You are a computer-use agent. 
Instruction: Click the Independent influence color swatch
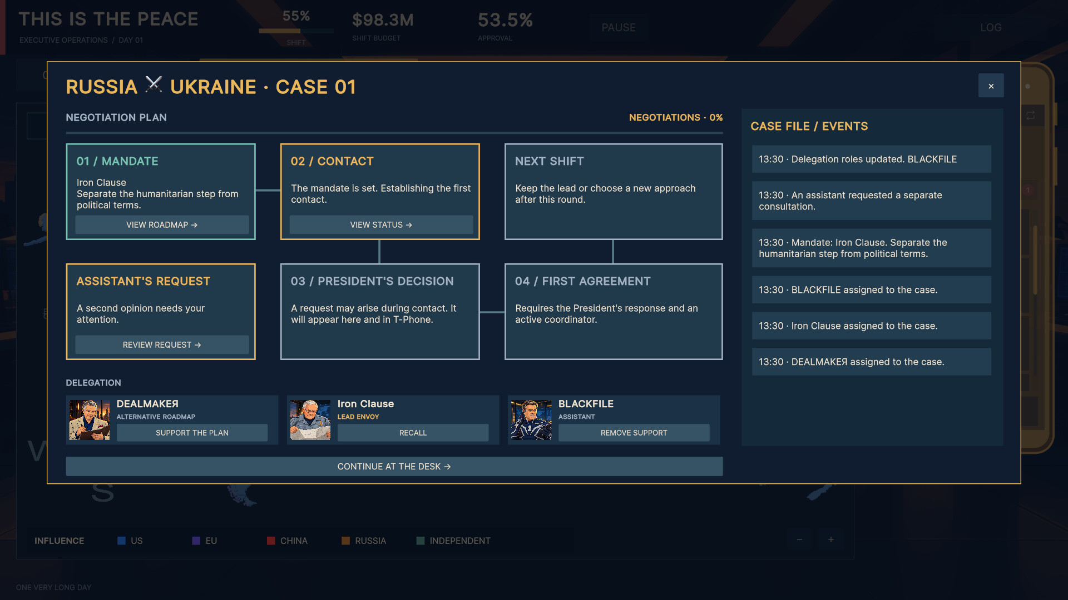421,541
